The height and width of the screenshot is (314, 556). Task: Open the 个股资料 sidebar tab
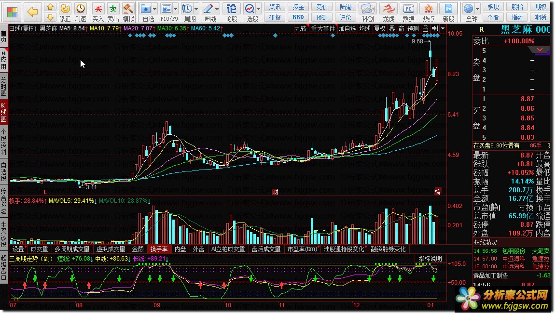(3, 143)
